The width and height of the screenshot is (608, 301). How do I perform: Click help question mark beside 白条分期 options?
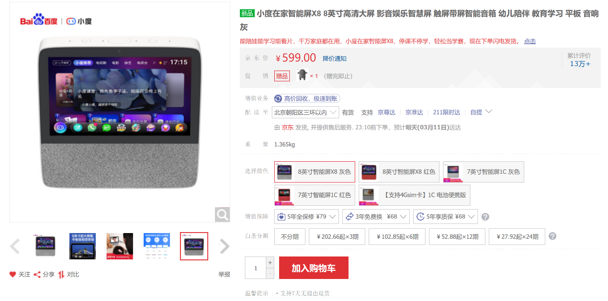(552, 236)
